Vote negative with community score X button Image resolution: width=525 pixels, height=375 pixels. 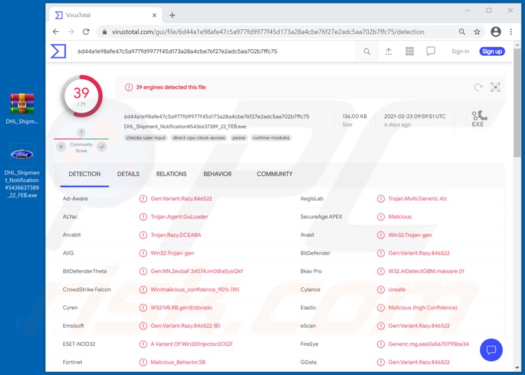coord(61,146)
